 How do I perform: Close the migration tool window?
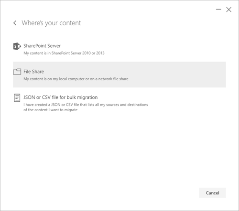(x=229, y=10)
